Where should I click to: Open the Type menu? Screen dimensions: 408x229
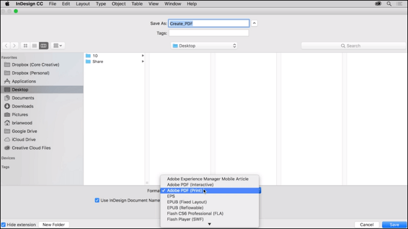click(101, 4)
